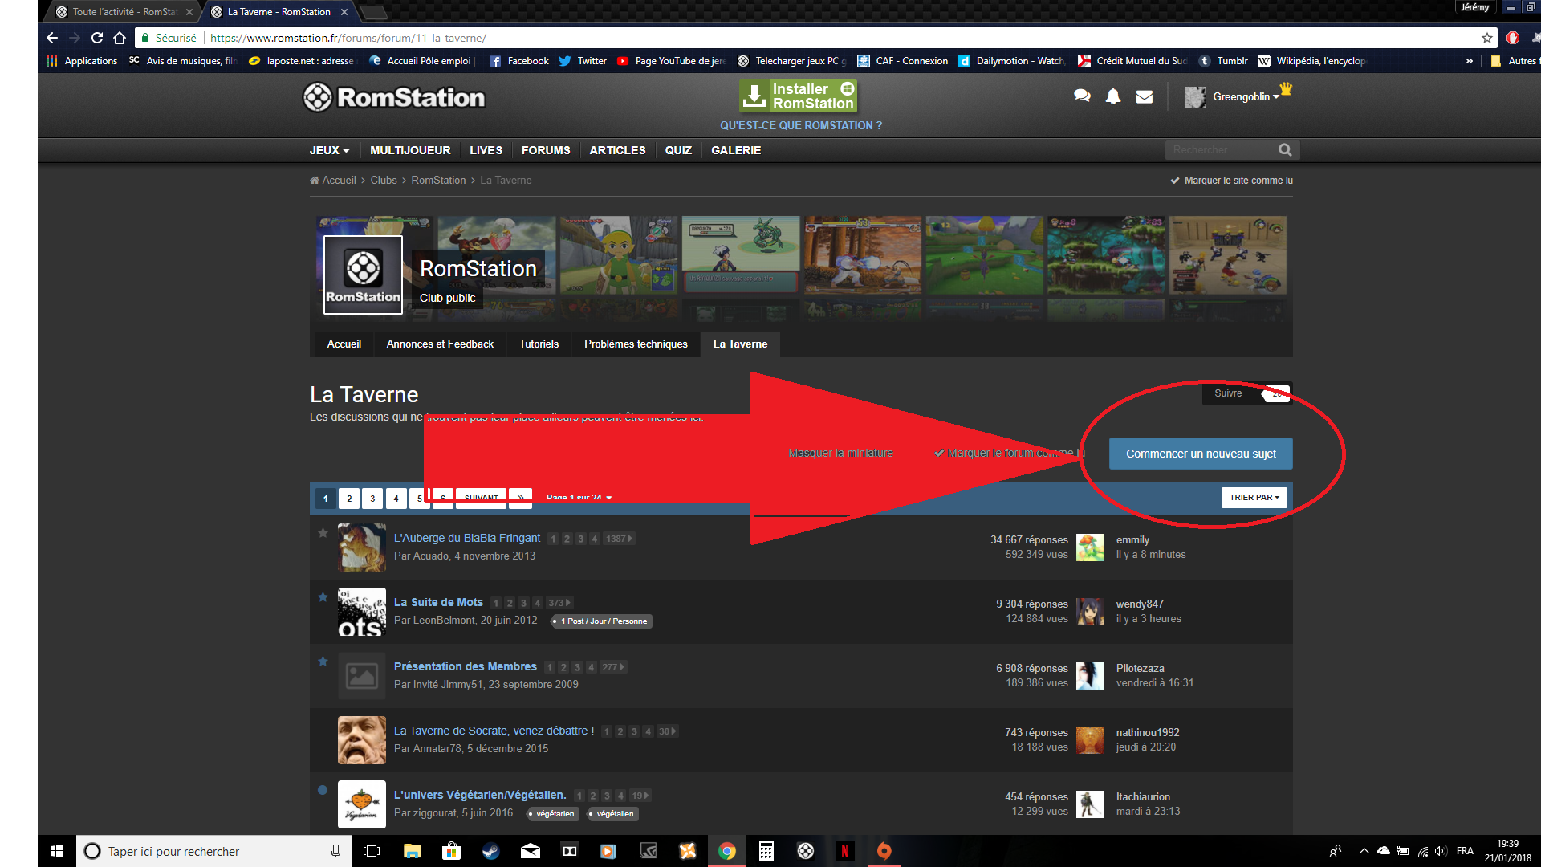Viewport: 1541px width, 867px height.
Task: Go to page 3 of topic list
Action: click(372, 499)
